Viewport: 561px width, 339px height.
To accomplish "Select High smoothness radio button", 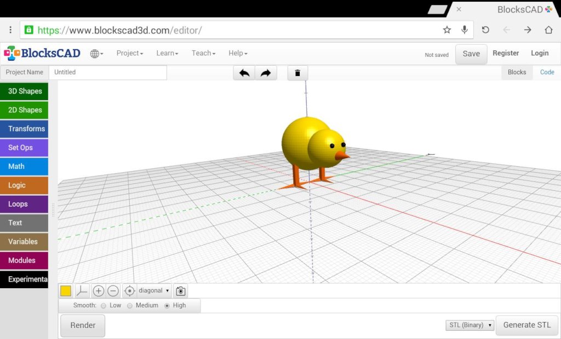I will point(167,306).
